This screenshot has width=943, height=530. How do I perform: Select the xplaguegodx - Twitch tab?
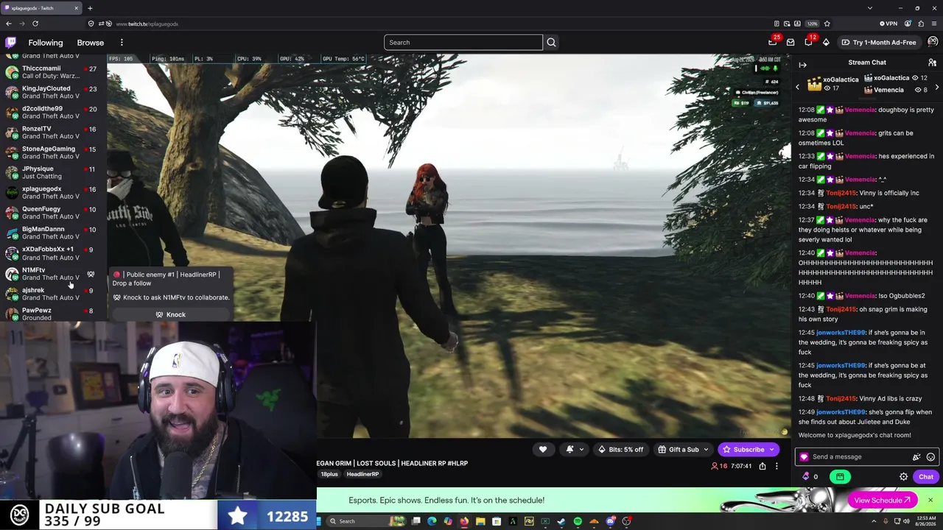(42, 8)
